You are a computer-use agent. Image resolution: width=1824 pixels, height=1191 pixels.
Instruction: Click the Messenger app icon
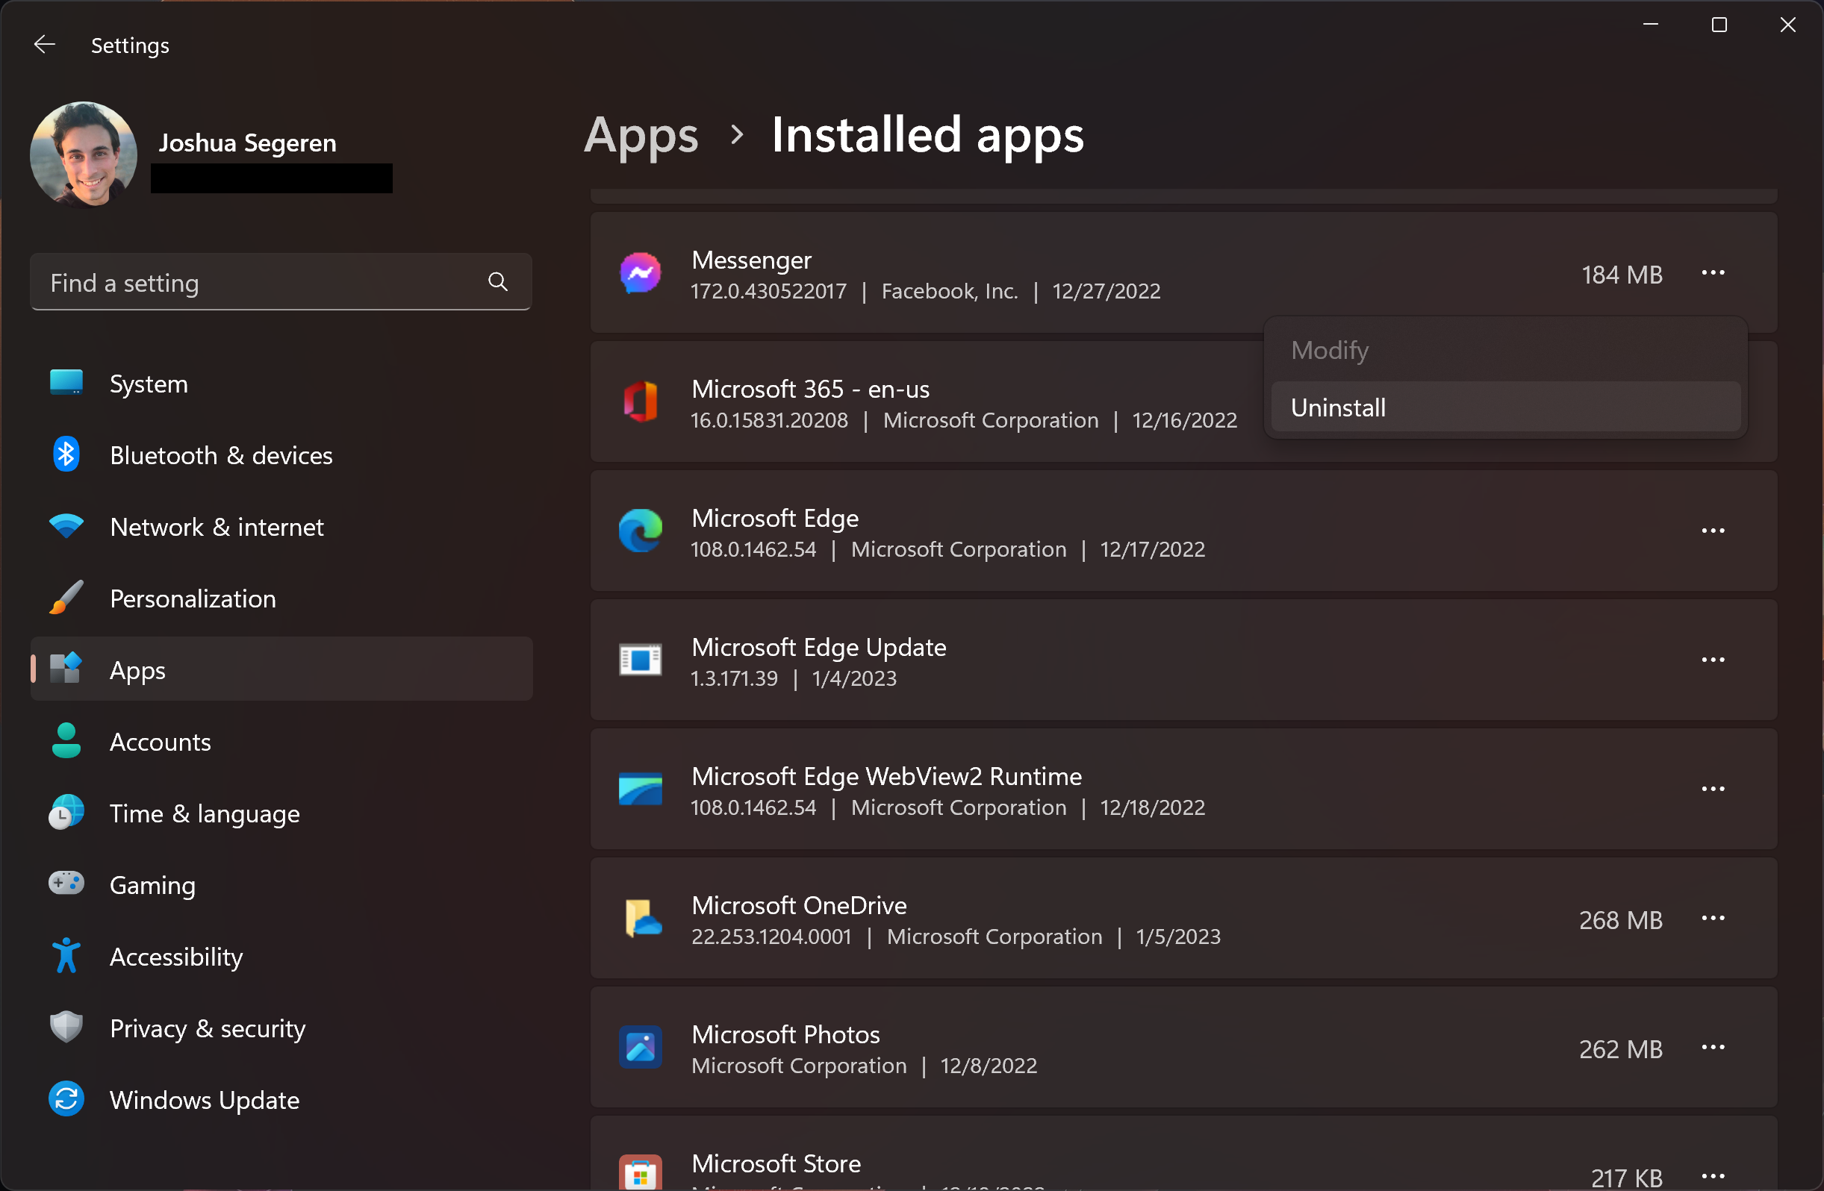[641, 273]
